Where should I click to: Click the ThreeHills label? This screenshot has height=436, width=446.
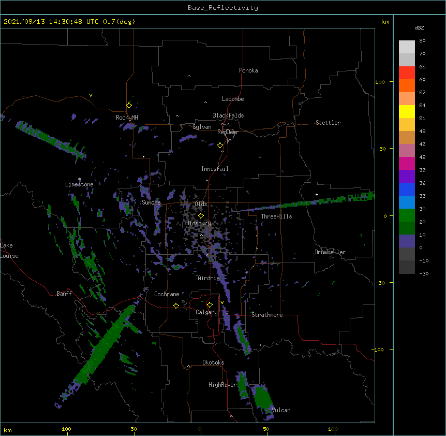(276, 216)
